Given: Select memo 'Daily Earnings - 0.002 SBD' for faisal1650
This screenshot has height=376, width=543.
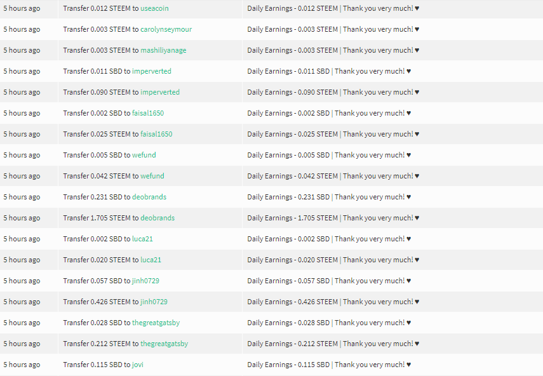Looking at the screenshot, I should click(x=288, y=113).
